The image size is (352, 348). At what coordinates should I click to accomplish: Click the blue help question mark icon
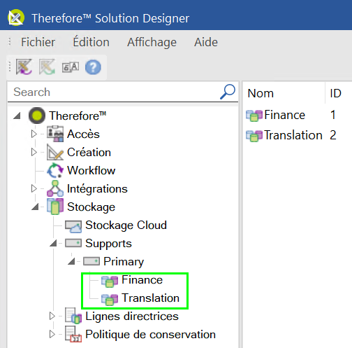click(x=93, y=67)
